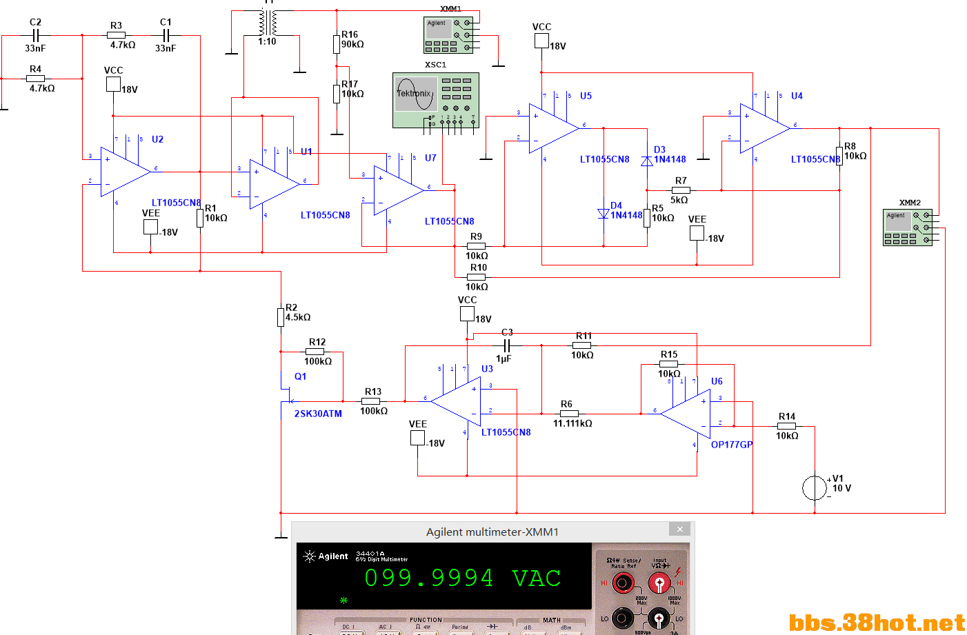The width and height of the screenshot is (967, 635).
Task: Select resistor R4 symbol
Action: (x=36, y=79)
